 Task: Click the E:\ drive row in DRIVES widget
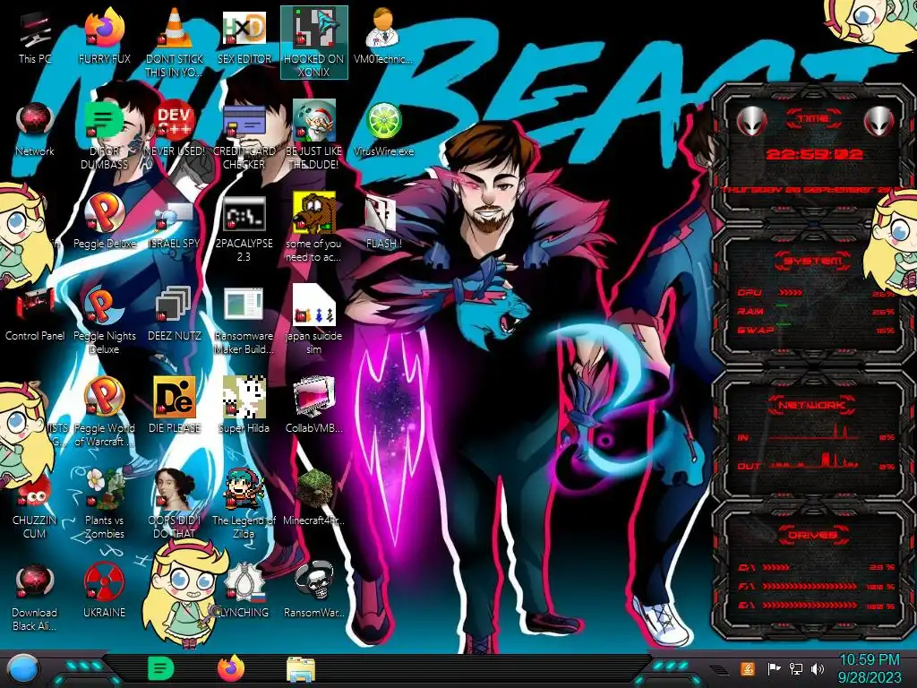(x=815, y=605)
